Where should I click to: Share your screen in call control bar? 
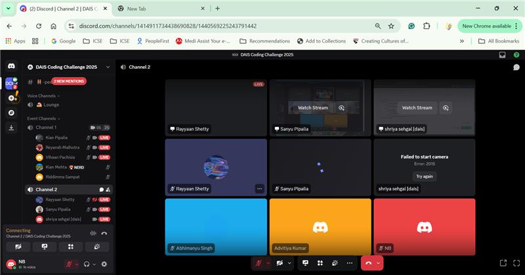pos(305,263)
